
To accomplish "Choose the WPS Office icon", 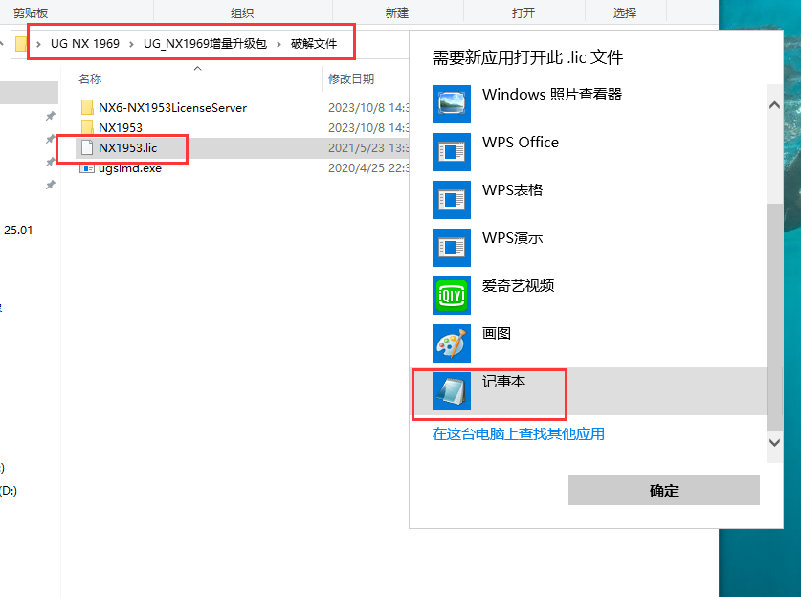I will 451,152.
